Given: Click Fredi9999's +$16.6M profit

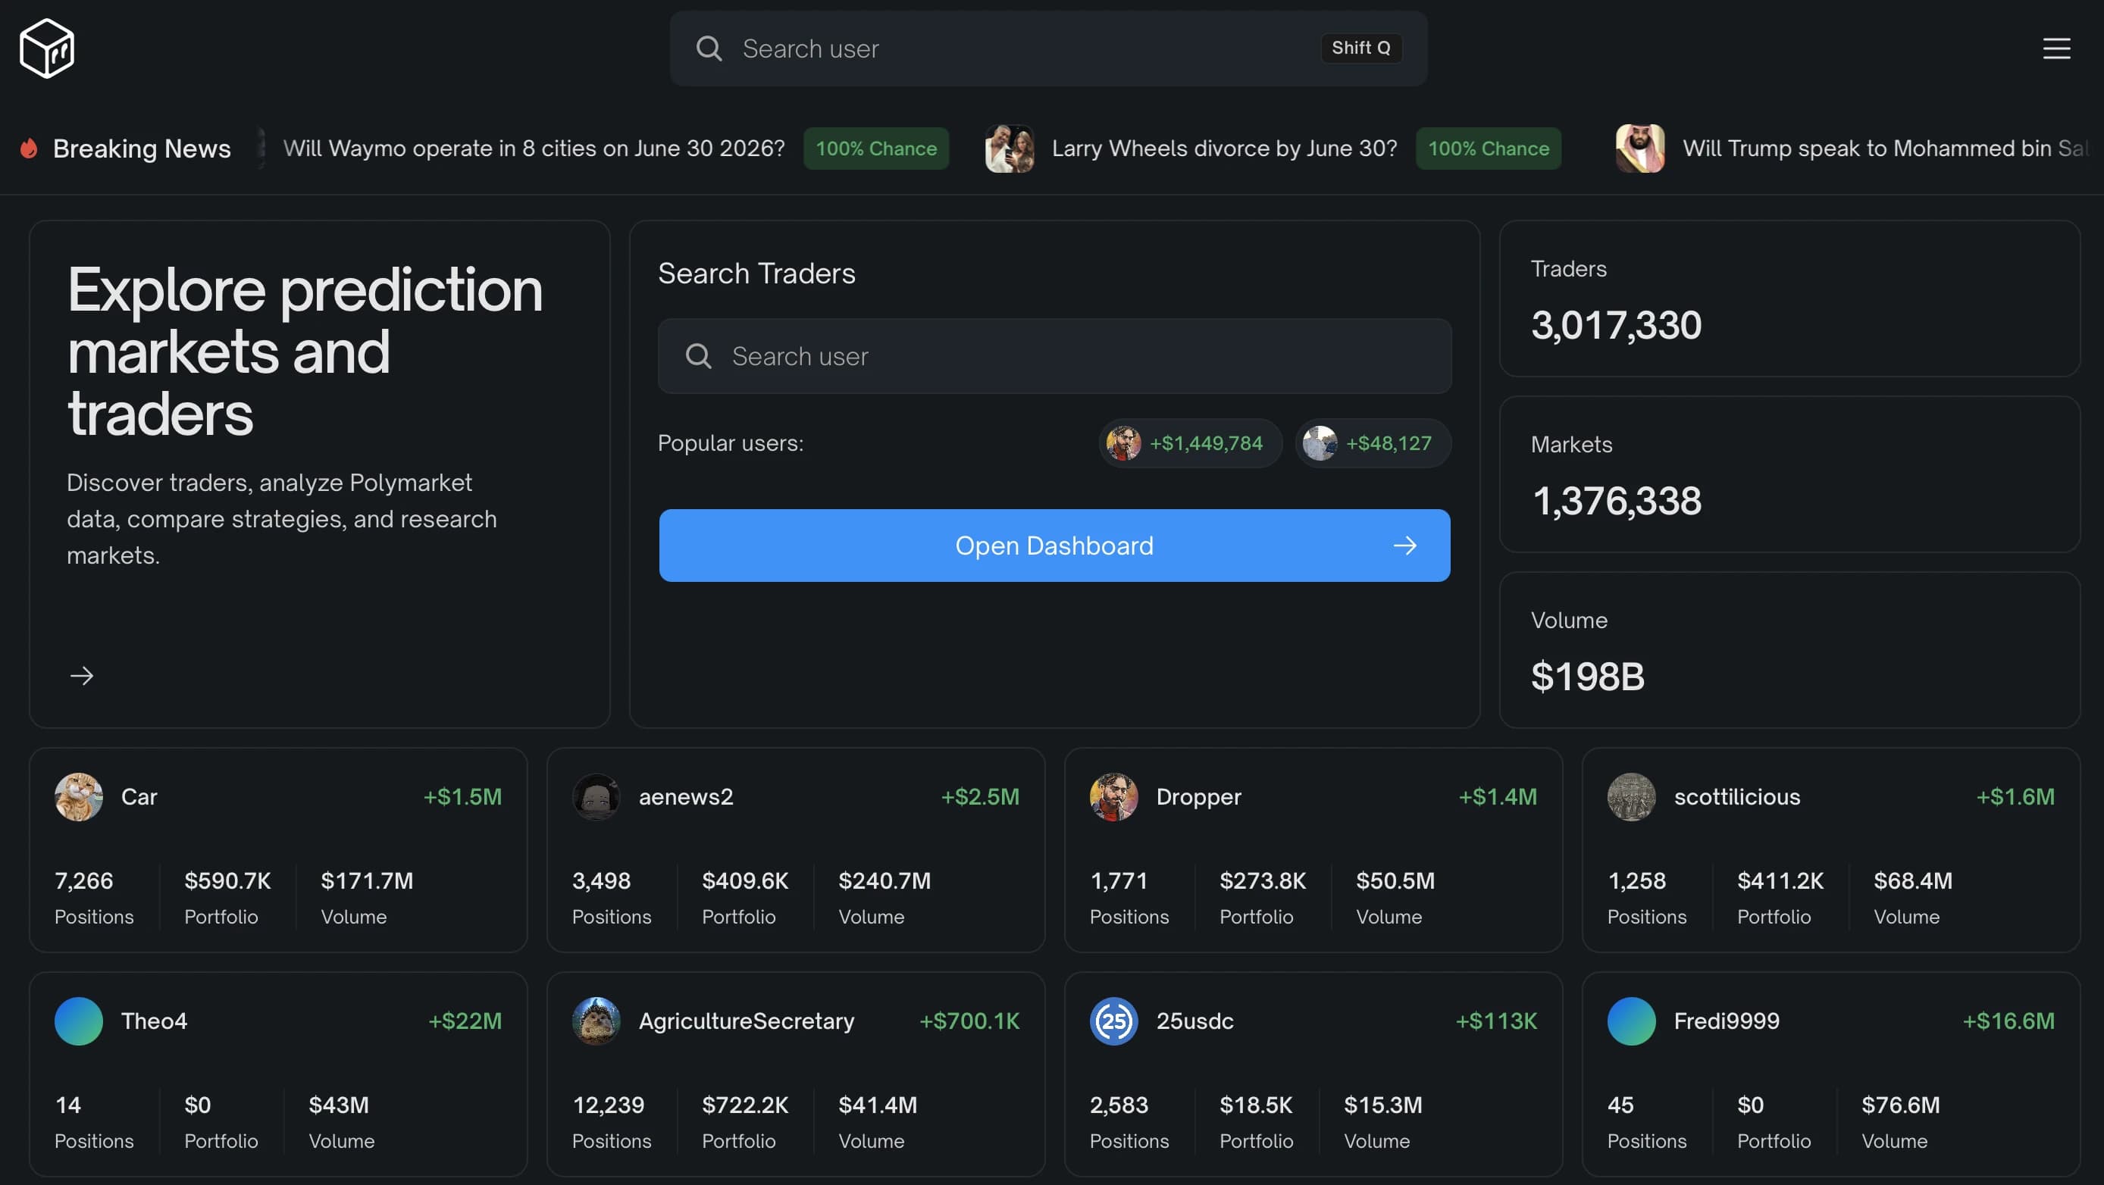Looking at the screenshot, I should coord(2009,1021).
